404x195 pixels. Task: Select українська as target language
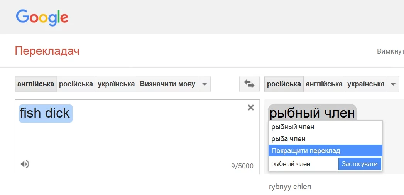(366, 84)
